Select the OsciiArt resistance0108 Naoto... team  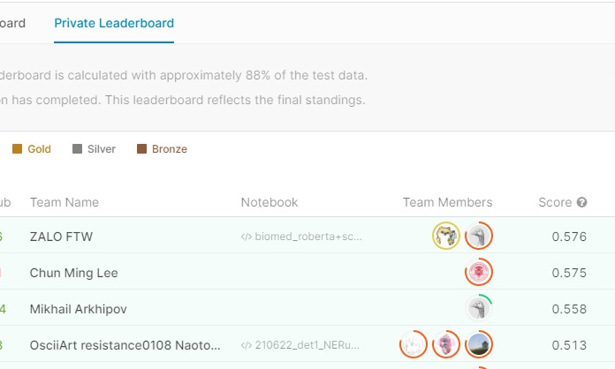click(125, 345)
